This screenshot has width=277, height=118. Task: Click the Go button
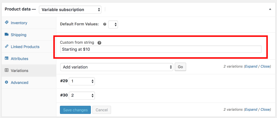(180, 67)
